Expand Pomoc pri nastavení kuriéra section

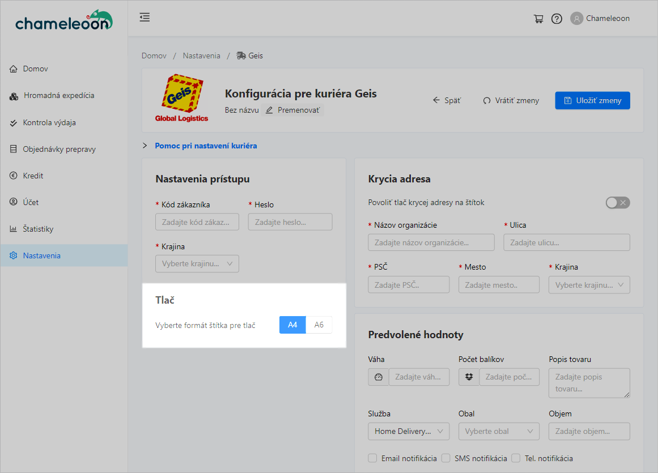[x=205, y=146]
